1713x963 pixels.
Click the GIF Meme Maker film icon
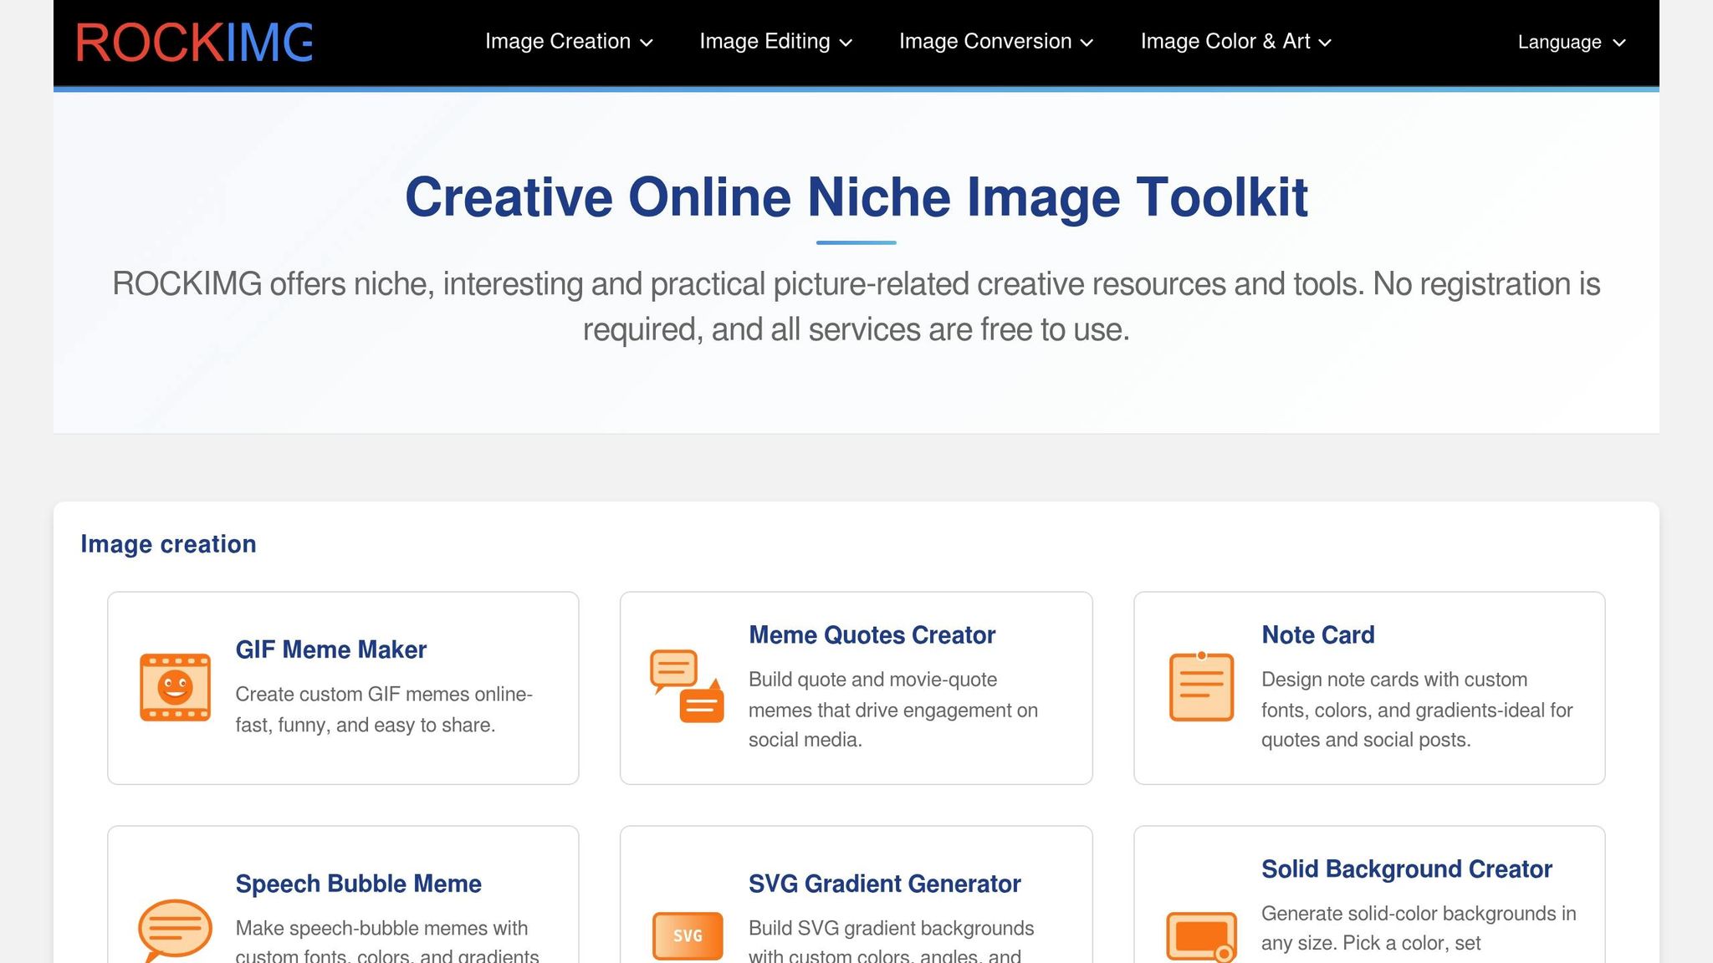[x=175, y=687]
